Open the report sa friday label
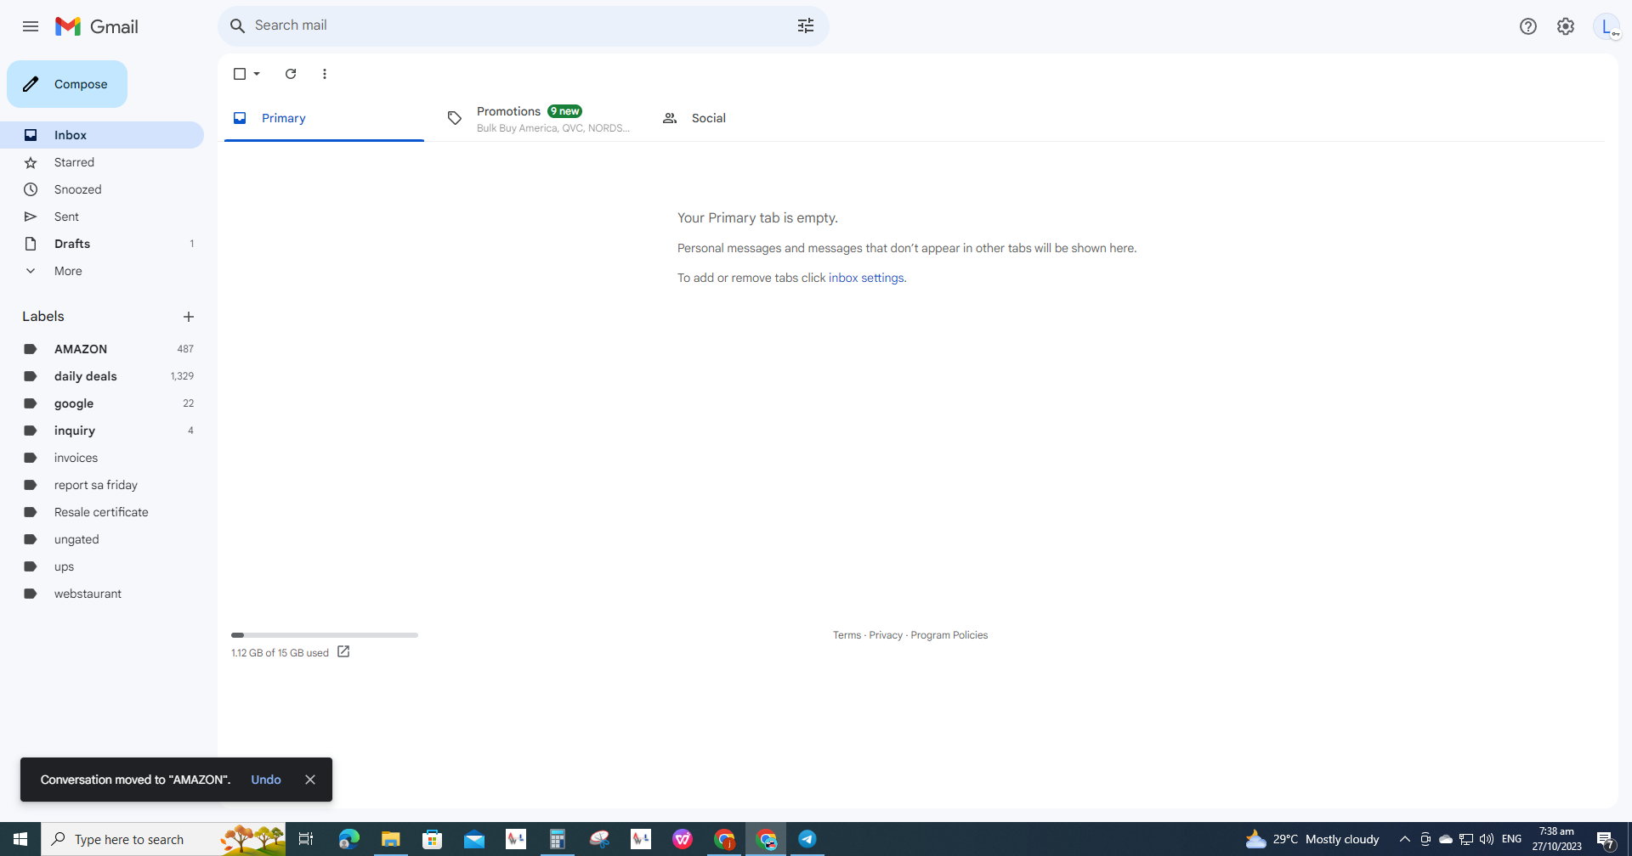This screenshot has height=856, width=1632. coord(102,485)
